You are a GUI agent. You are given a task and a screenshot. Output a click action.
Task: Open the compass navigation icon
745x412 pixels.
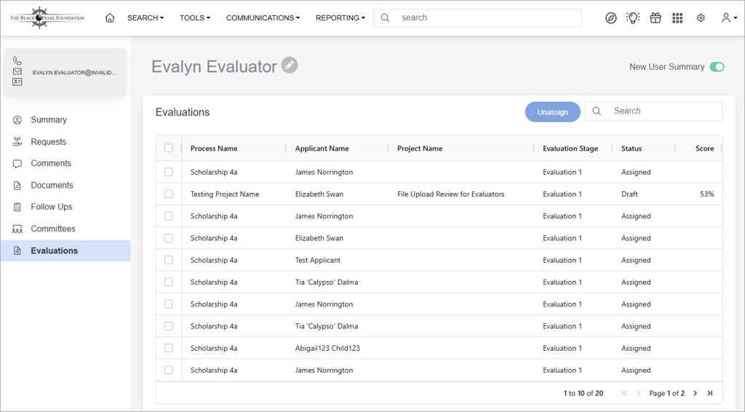pyautogui.click(x=611, y=18)
